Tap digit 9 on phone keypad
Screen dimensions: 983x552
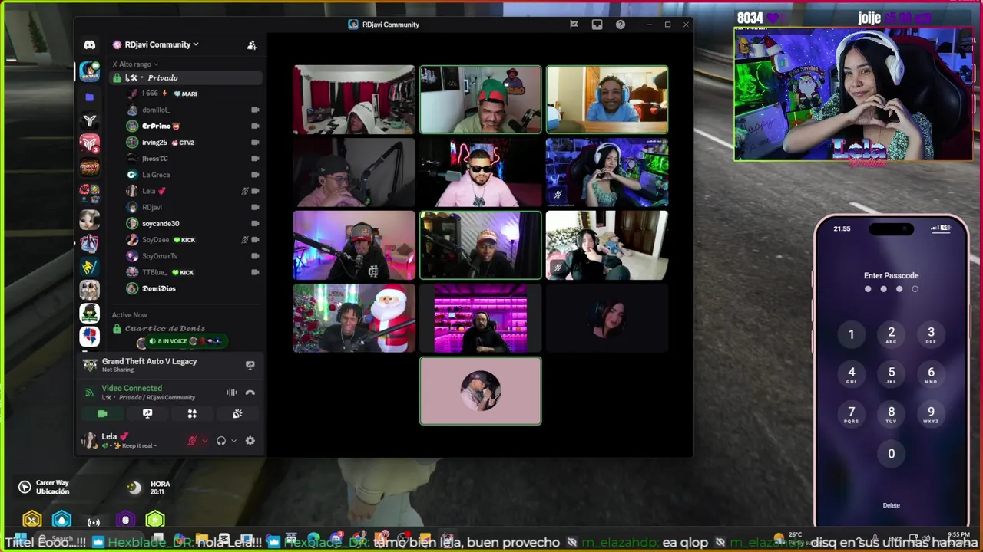click(931, 413)
